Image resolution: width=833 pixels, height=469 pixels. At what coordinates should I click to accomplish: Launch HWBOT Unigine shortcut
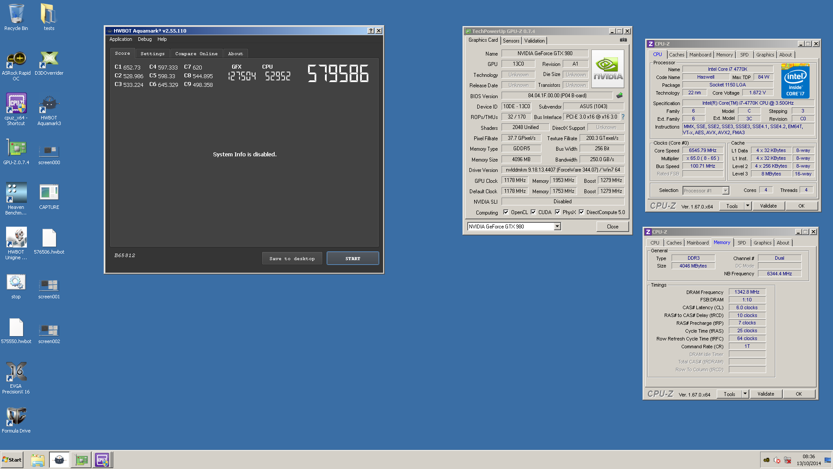tap(16, 244)
